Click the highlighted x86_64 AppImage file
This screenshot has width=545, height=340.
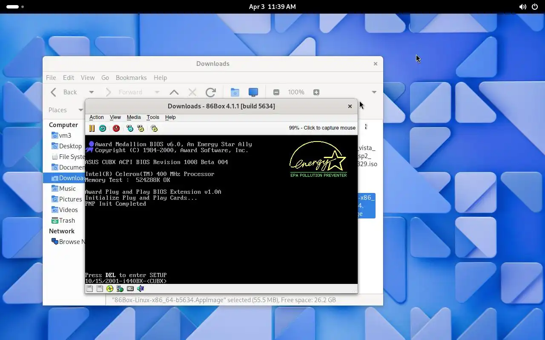(x=367, y=205)
